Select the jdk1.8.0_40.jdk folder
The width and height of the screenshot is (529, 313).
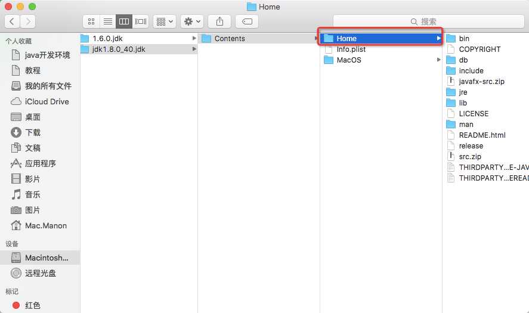click(138, 49)
